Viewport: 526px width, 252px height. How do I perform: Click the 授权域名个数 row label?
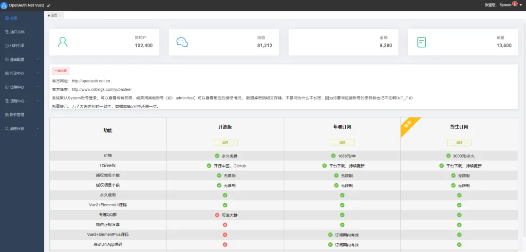coord(108,175)
